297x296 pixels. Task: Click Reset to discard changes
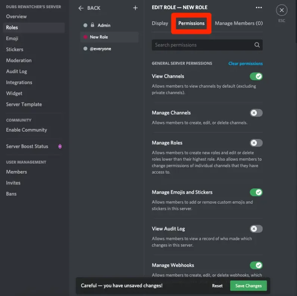point(217,286)
